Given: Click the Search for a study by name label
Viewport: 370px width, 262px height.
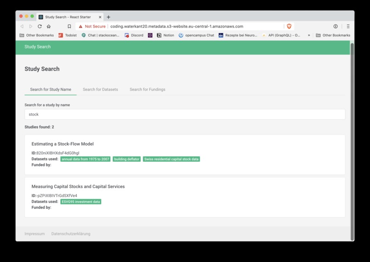Looking at the screenshot, I should point(47,105).
